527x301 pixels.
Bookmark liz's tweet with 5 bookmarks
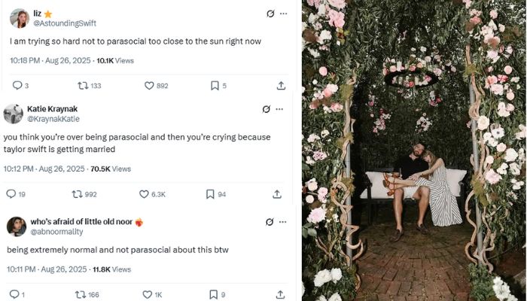(x=214, y=86)
